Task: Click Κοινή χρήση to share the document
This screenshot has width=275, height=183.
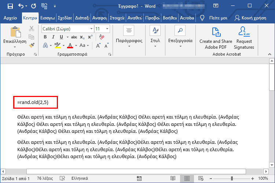Action: 250,18
